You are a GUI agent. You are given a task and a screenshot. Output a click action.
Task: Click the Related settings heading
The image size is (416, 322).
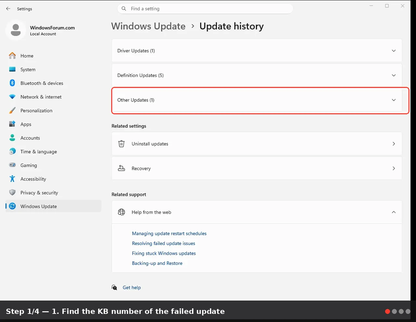pyautogui.click(x=129, y=126)
